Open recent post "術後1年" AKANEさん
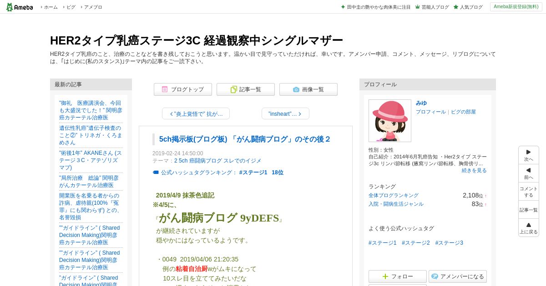The height and width of the screenshot is (286, 546). pos(91,160)
